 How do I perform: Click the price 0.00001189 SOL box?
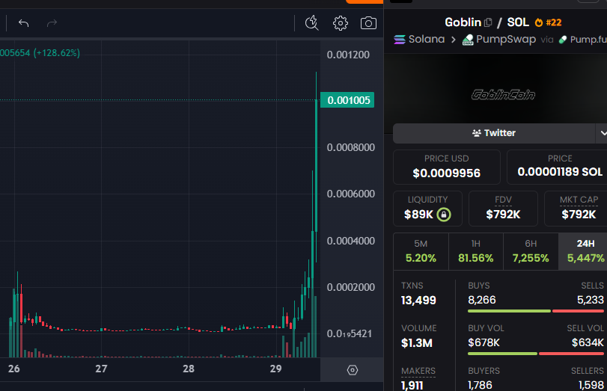coord(557,167)
